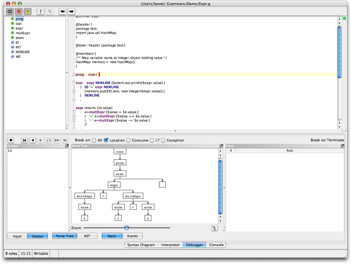This screenshot has width=351, height=264.
Task: Switch to the Interpreter tab
Action: pyautogui.click(x=170, y=245)
